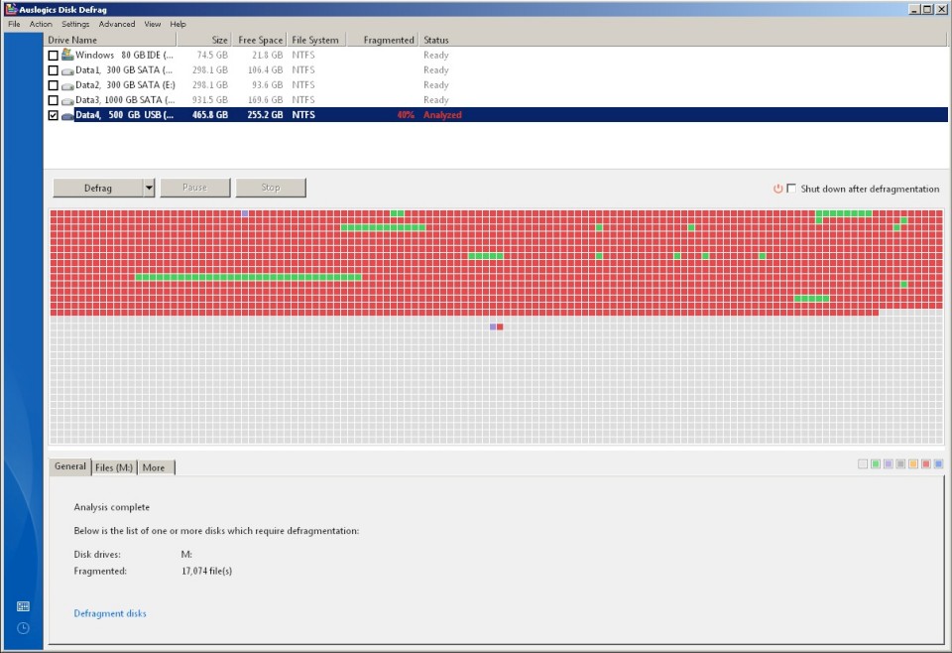Switch to the More tab
Screen dimensions: 952x653
(156, 467)
